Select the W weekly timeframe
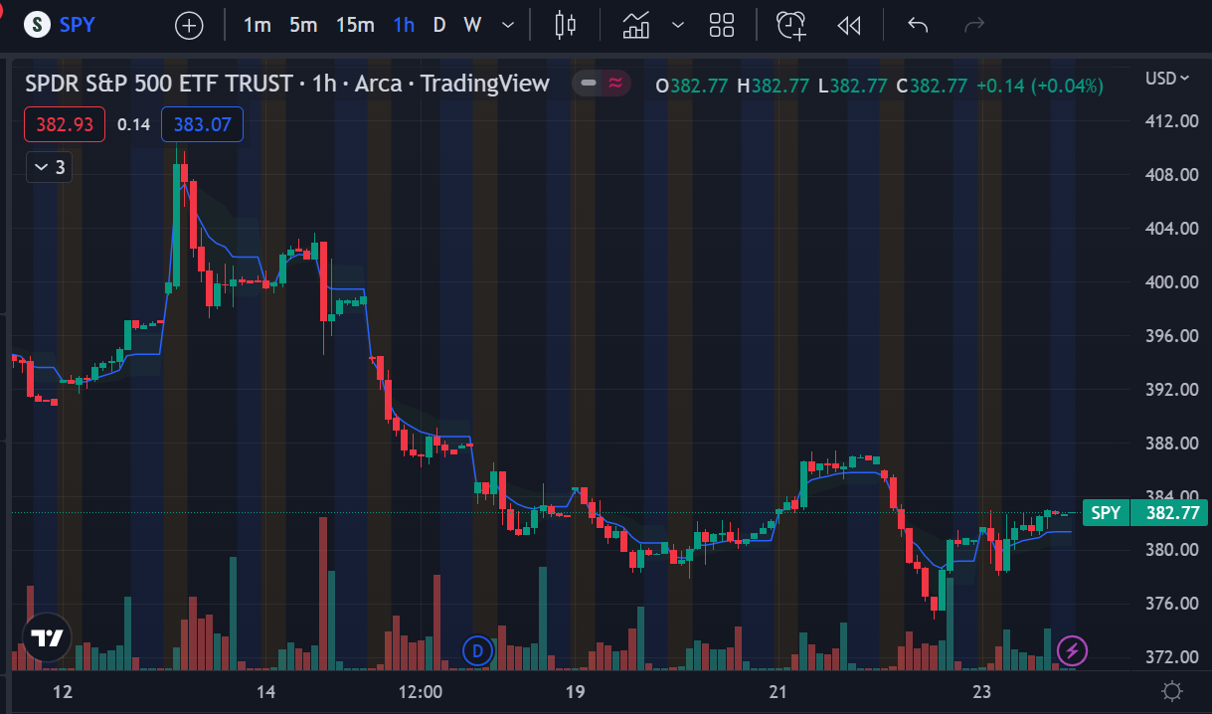 coord(472,25)
